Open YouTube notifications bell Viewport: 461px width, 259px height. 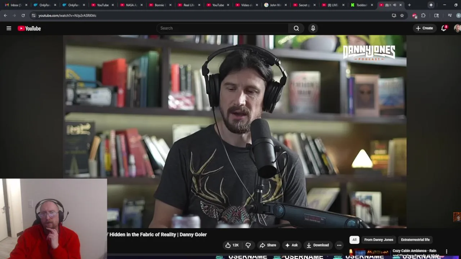444,28
